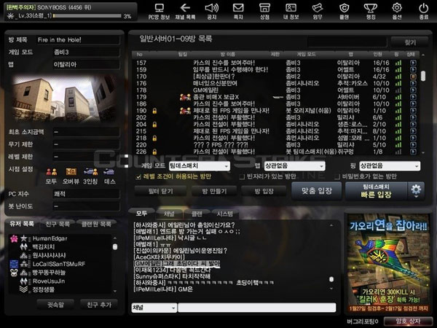
Task: Click the 가오리연을 잡아라 event banner
Action: coord(388,263)
